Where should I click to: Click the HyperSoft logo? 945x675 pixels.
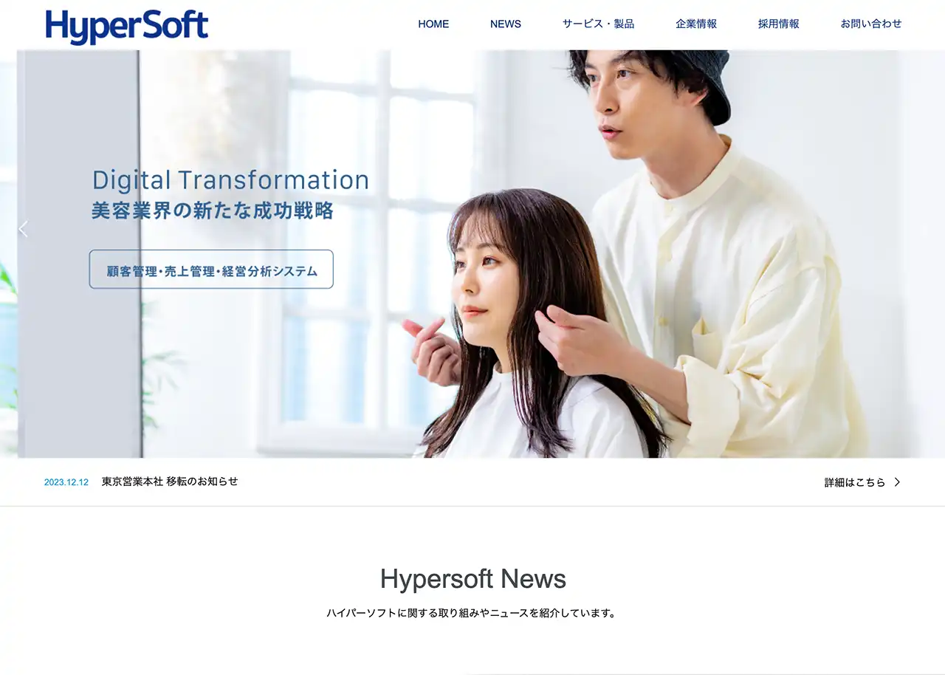pos(127,25)
